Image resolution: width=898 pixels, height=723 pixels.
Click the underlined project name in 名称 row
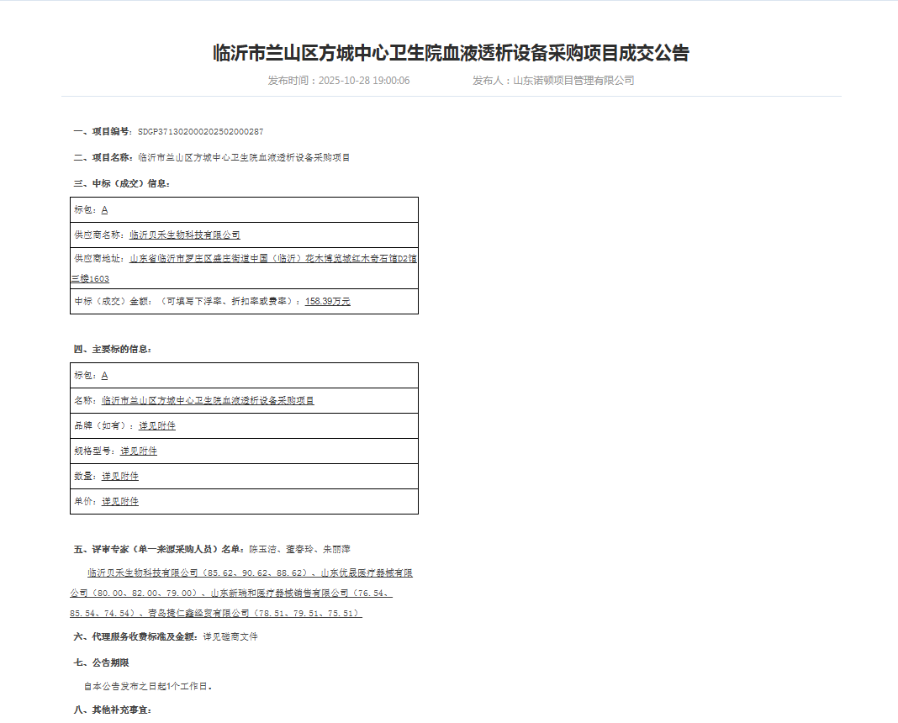208,401
